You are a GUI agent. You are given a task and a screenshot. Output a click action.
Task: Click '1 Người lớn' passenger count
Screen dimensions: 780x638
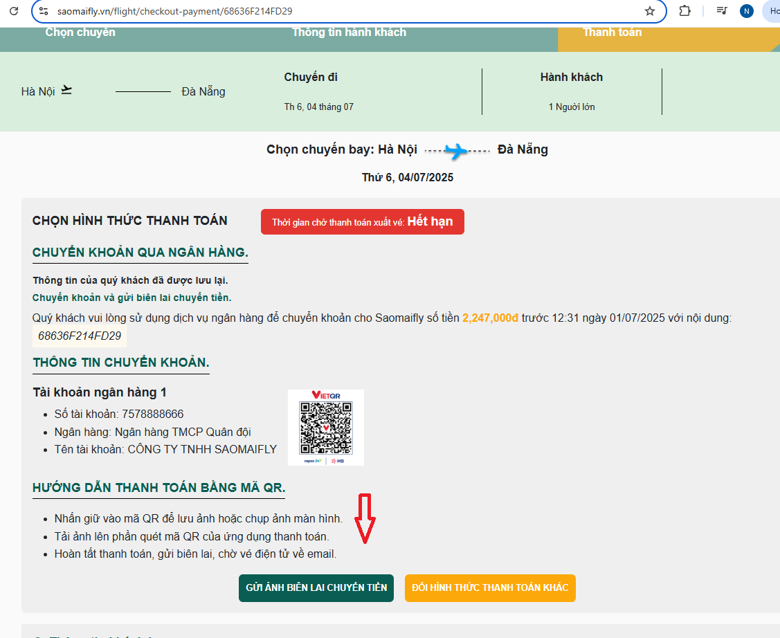(x=572, y=107)
